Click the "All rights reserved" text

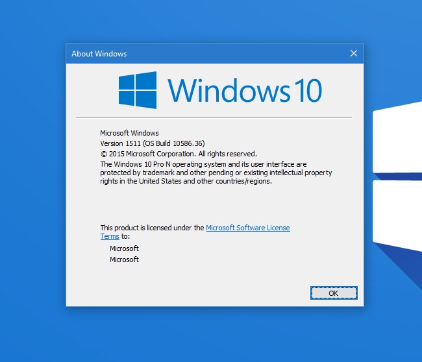click(227, 154)
